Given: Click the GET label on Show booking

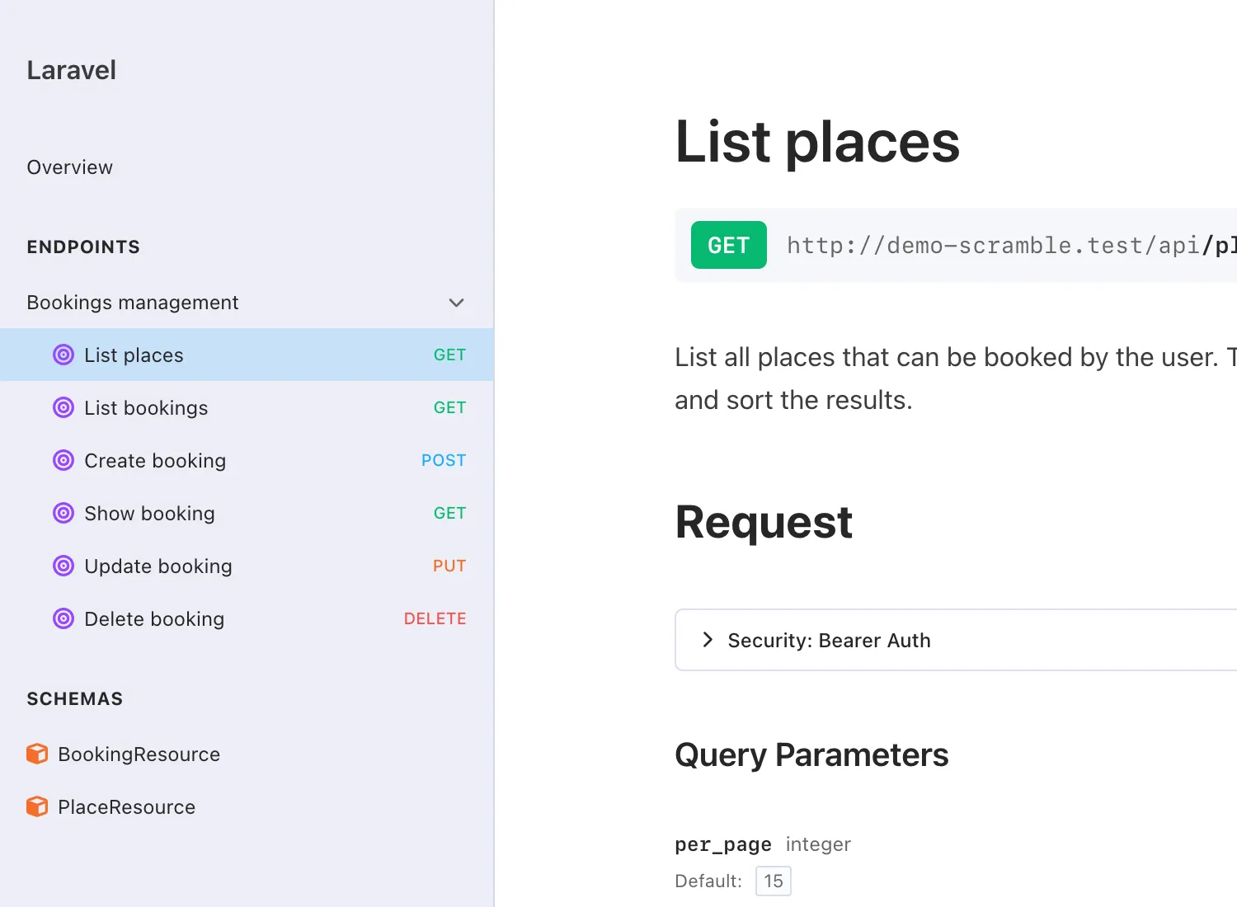Looking at the screenshot, I should [449, 513].
